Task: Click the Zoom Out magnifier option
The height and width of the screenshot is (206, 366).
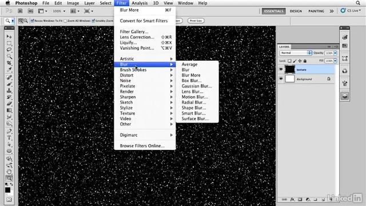Action: [26, 21]
